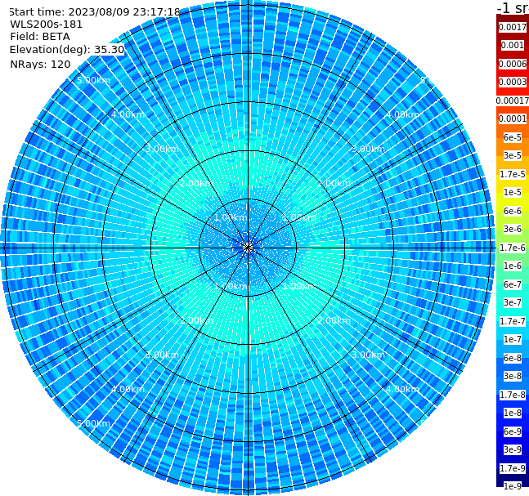Select the 1.7e-8 colorbar value

point(513,395)
